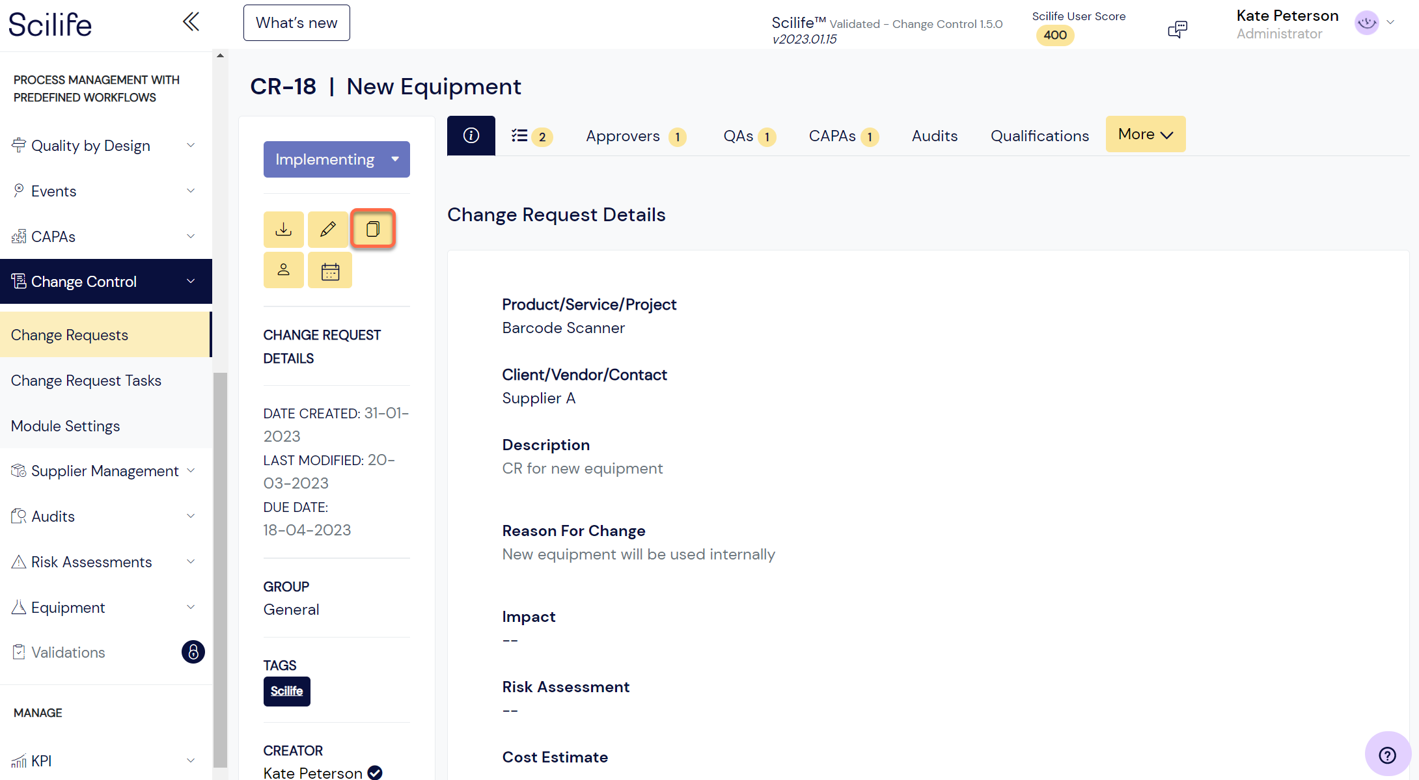
Task: Click the Validations lock badge icon
Action: coord(193,652)
